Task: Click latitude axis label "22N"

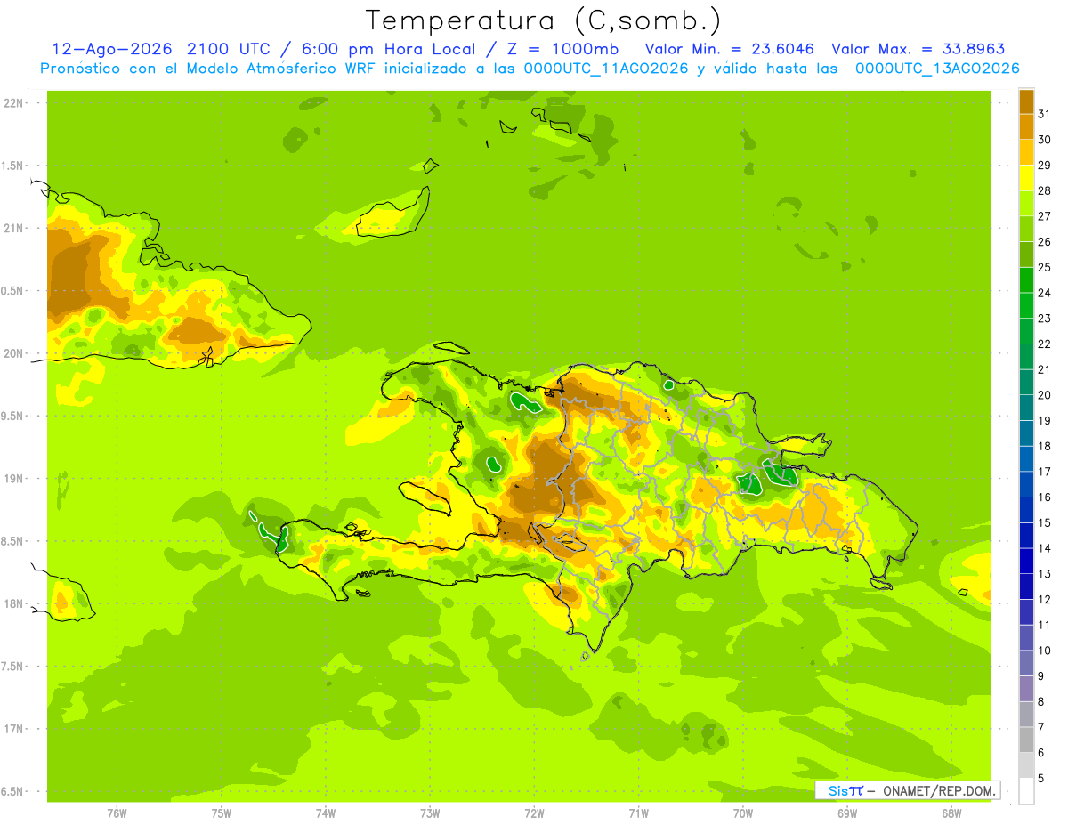Action: [x=14, y=103]
